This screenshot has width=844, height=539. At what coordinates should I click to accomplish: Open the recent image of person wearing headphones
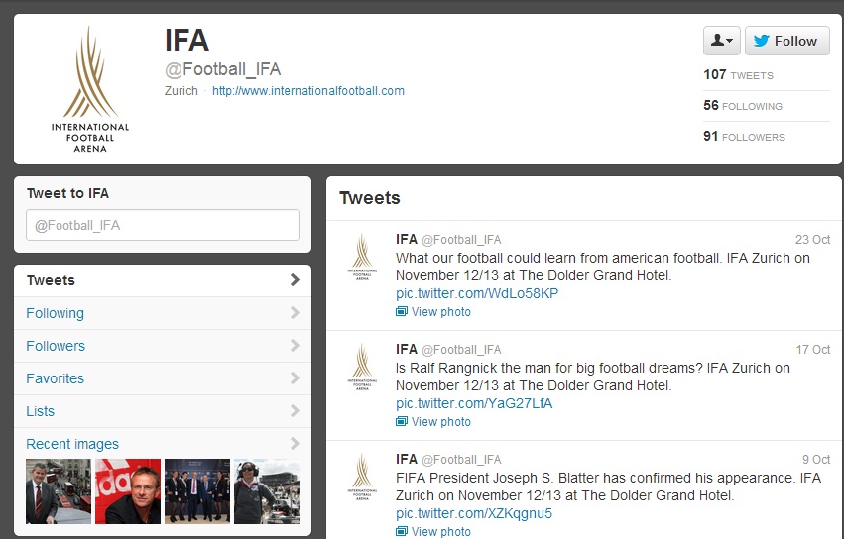[x=267, y=491]
